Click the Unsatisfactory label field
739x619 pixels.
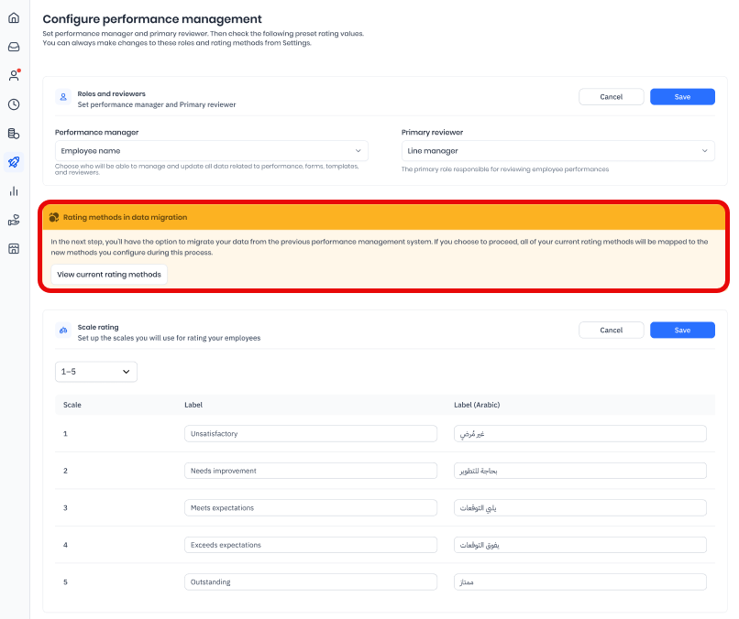tap(311, 433)
